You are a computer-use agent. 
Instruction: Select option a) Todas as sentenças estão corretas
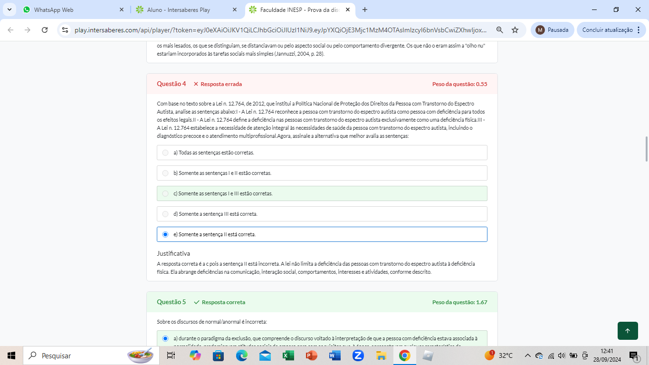click(165, 153)
